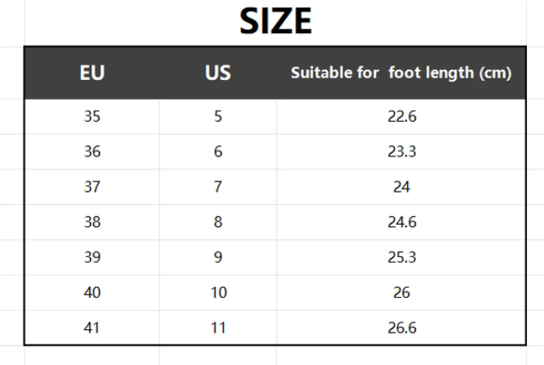Viewport: 544px width, 365px height.
Task: Select the 24.6 foot length cell
Action: click(x=402, y=222)
